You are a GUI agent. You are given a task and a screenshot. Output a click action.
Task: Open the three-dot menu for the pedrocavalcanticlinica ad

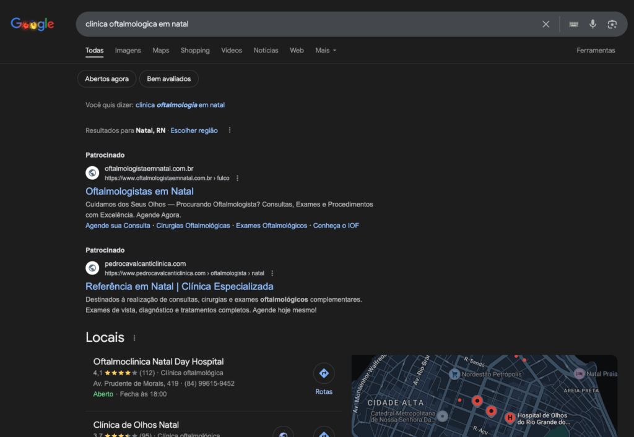(x=272, y=273)
